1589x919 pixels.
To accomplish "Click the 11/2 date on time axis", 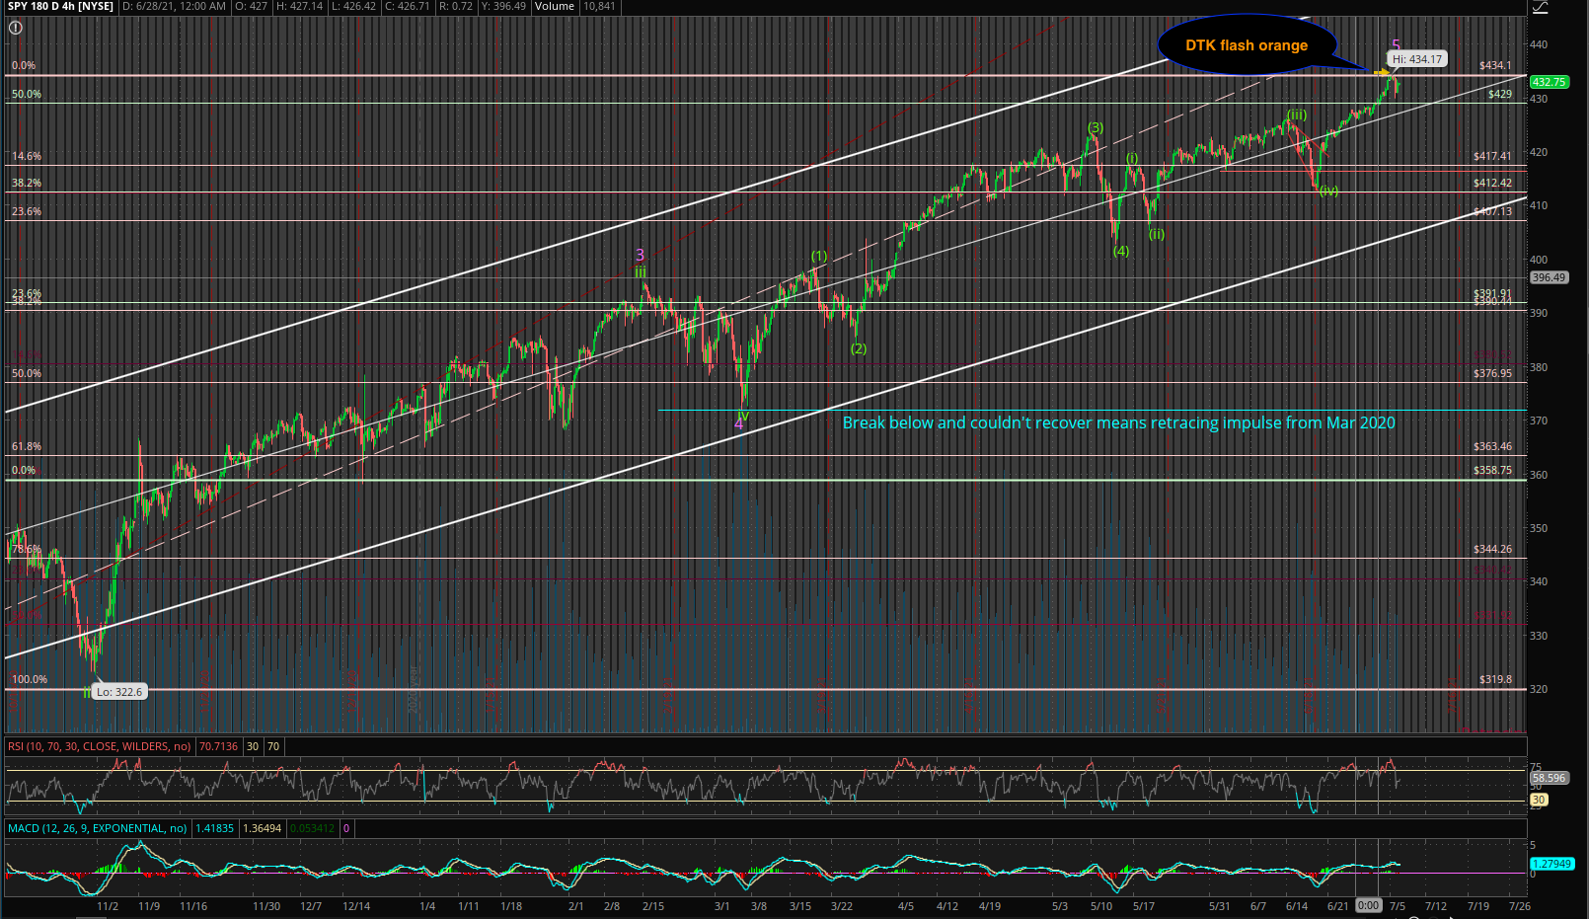I will 108,905.
